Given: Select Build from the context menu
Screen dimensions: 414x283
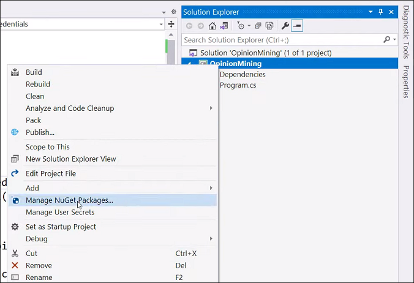Looking at the screenshot, I should coord(34,72).
